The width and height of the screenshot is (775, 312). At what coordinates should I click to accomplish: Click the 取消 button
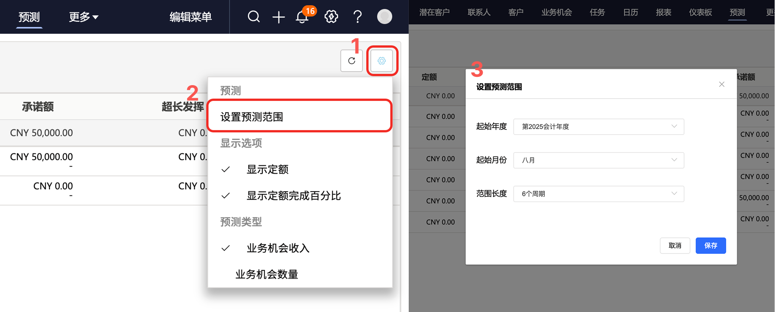click(675, 246)
